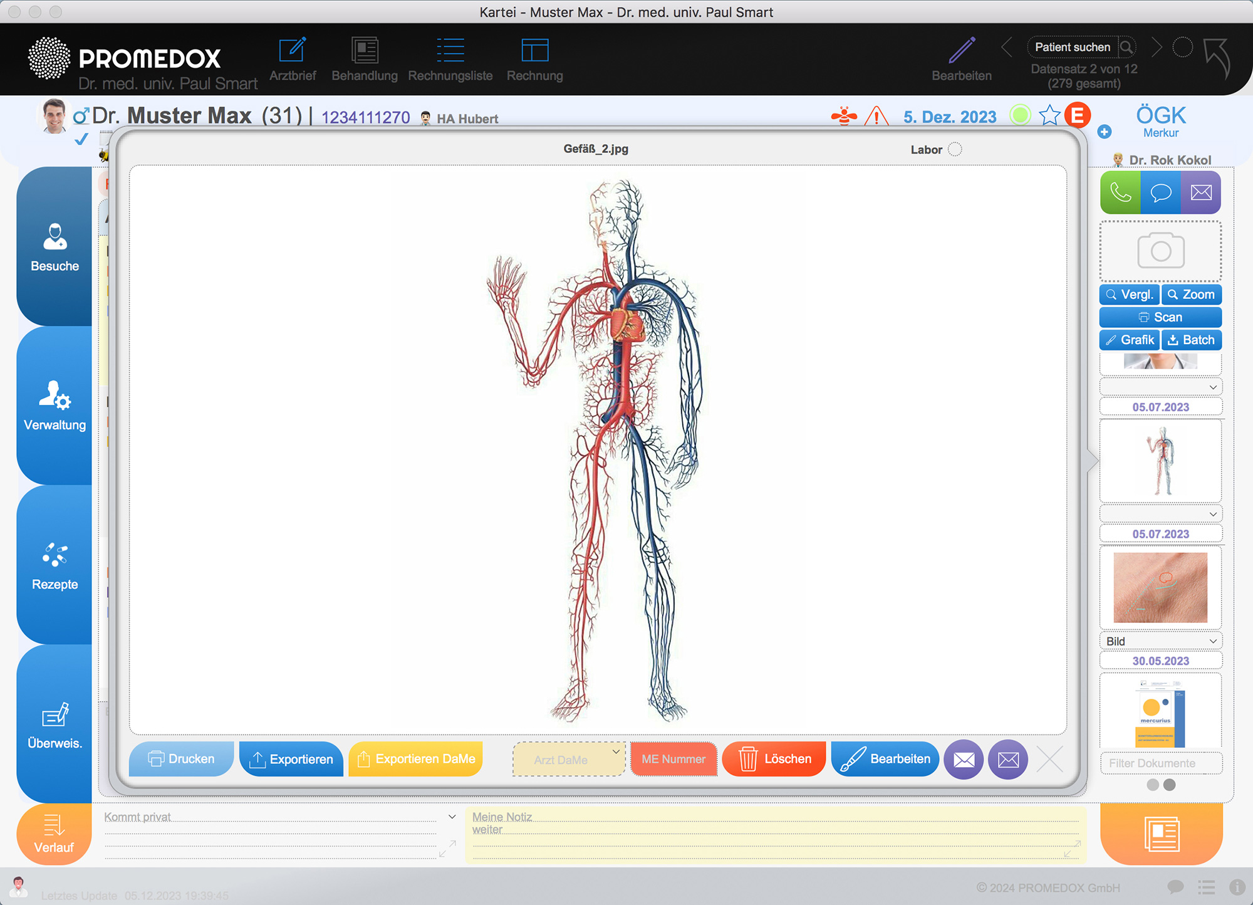The height and width of the screenshot is (905, 1253).
Task: Call patient with green phone icon
Action: [x=1120, y=192]
